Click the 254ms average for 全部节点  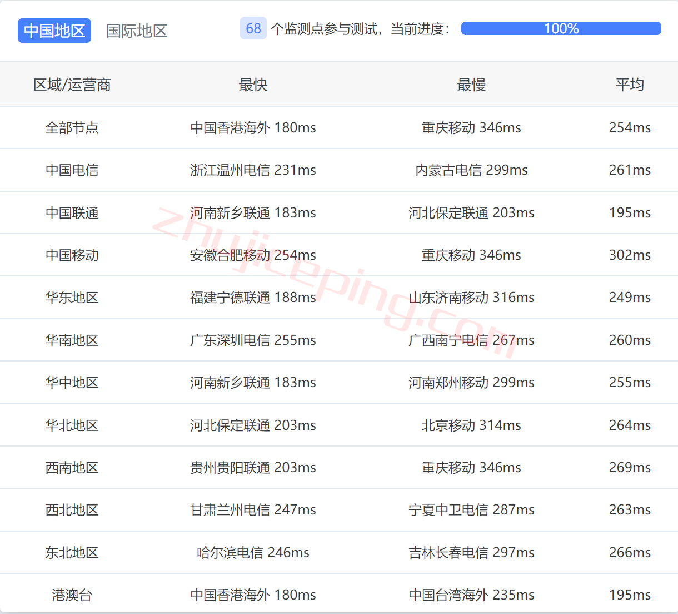[630, 128]
